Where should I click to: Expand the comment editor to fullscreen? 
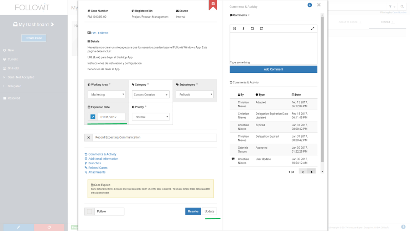click(x=312, y=28)
